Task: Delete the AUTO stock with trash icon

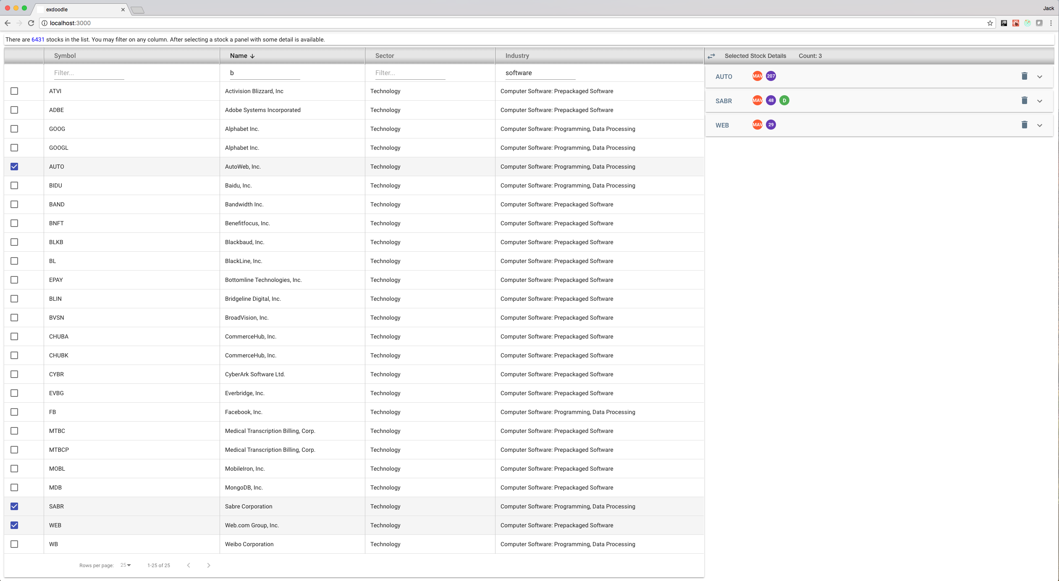Action: coord(1025,76)
